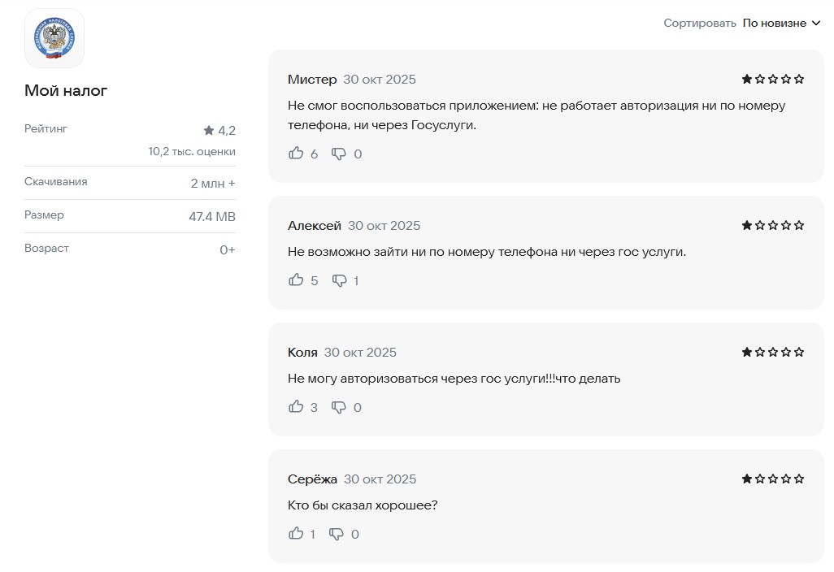
Task: Click the Мой налог app icon
Action: click(54, 38)
